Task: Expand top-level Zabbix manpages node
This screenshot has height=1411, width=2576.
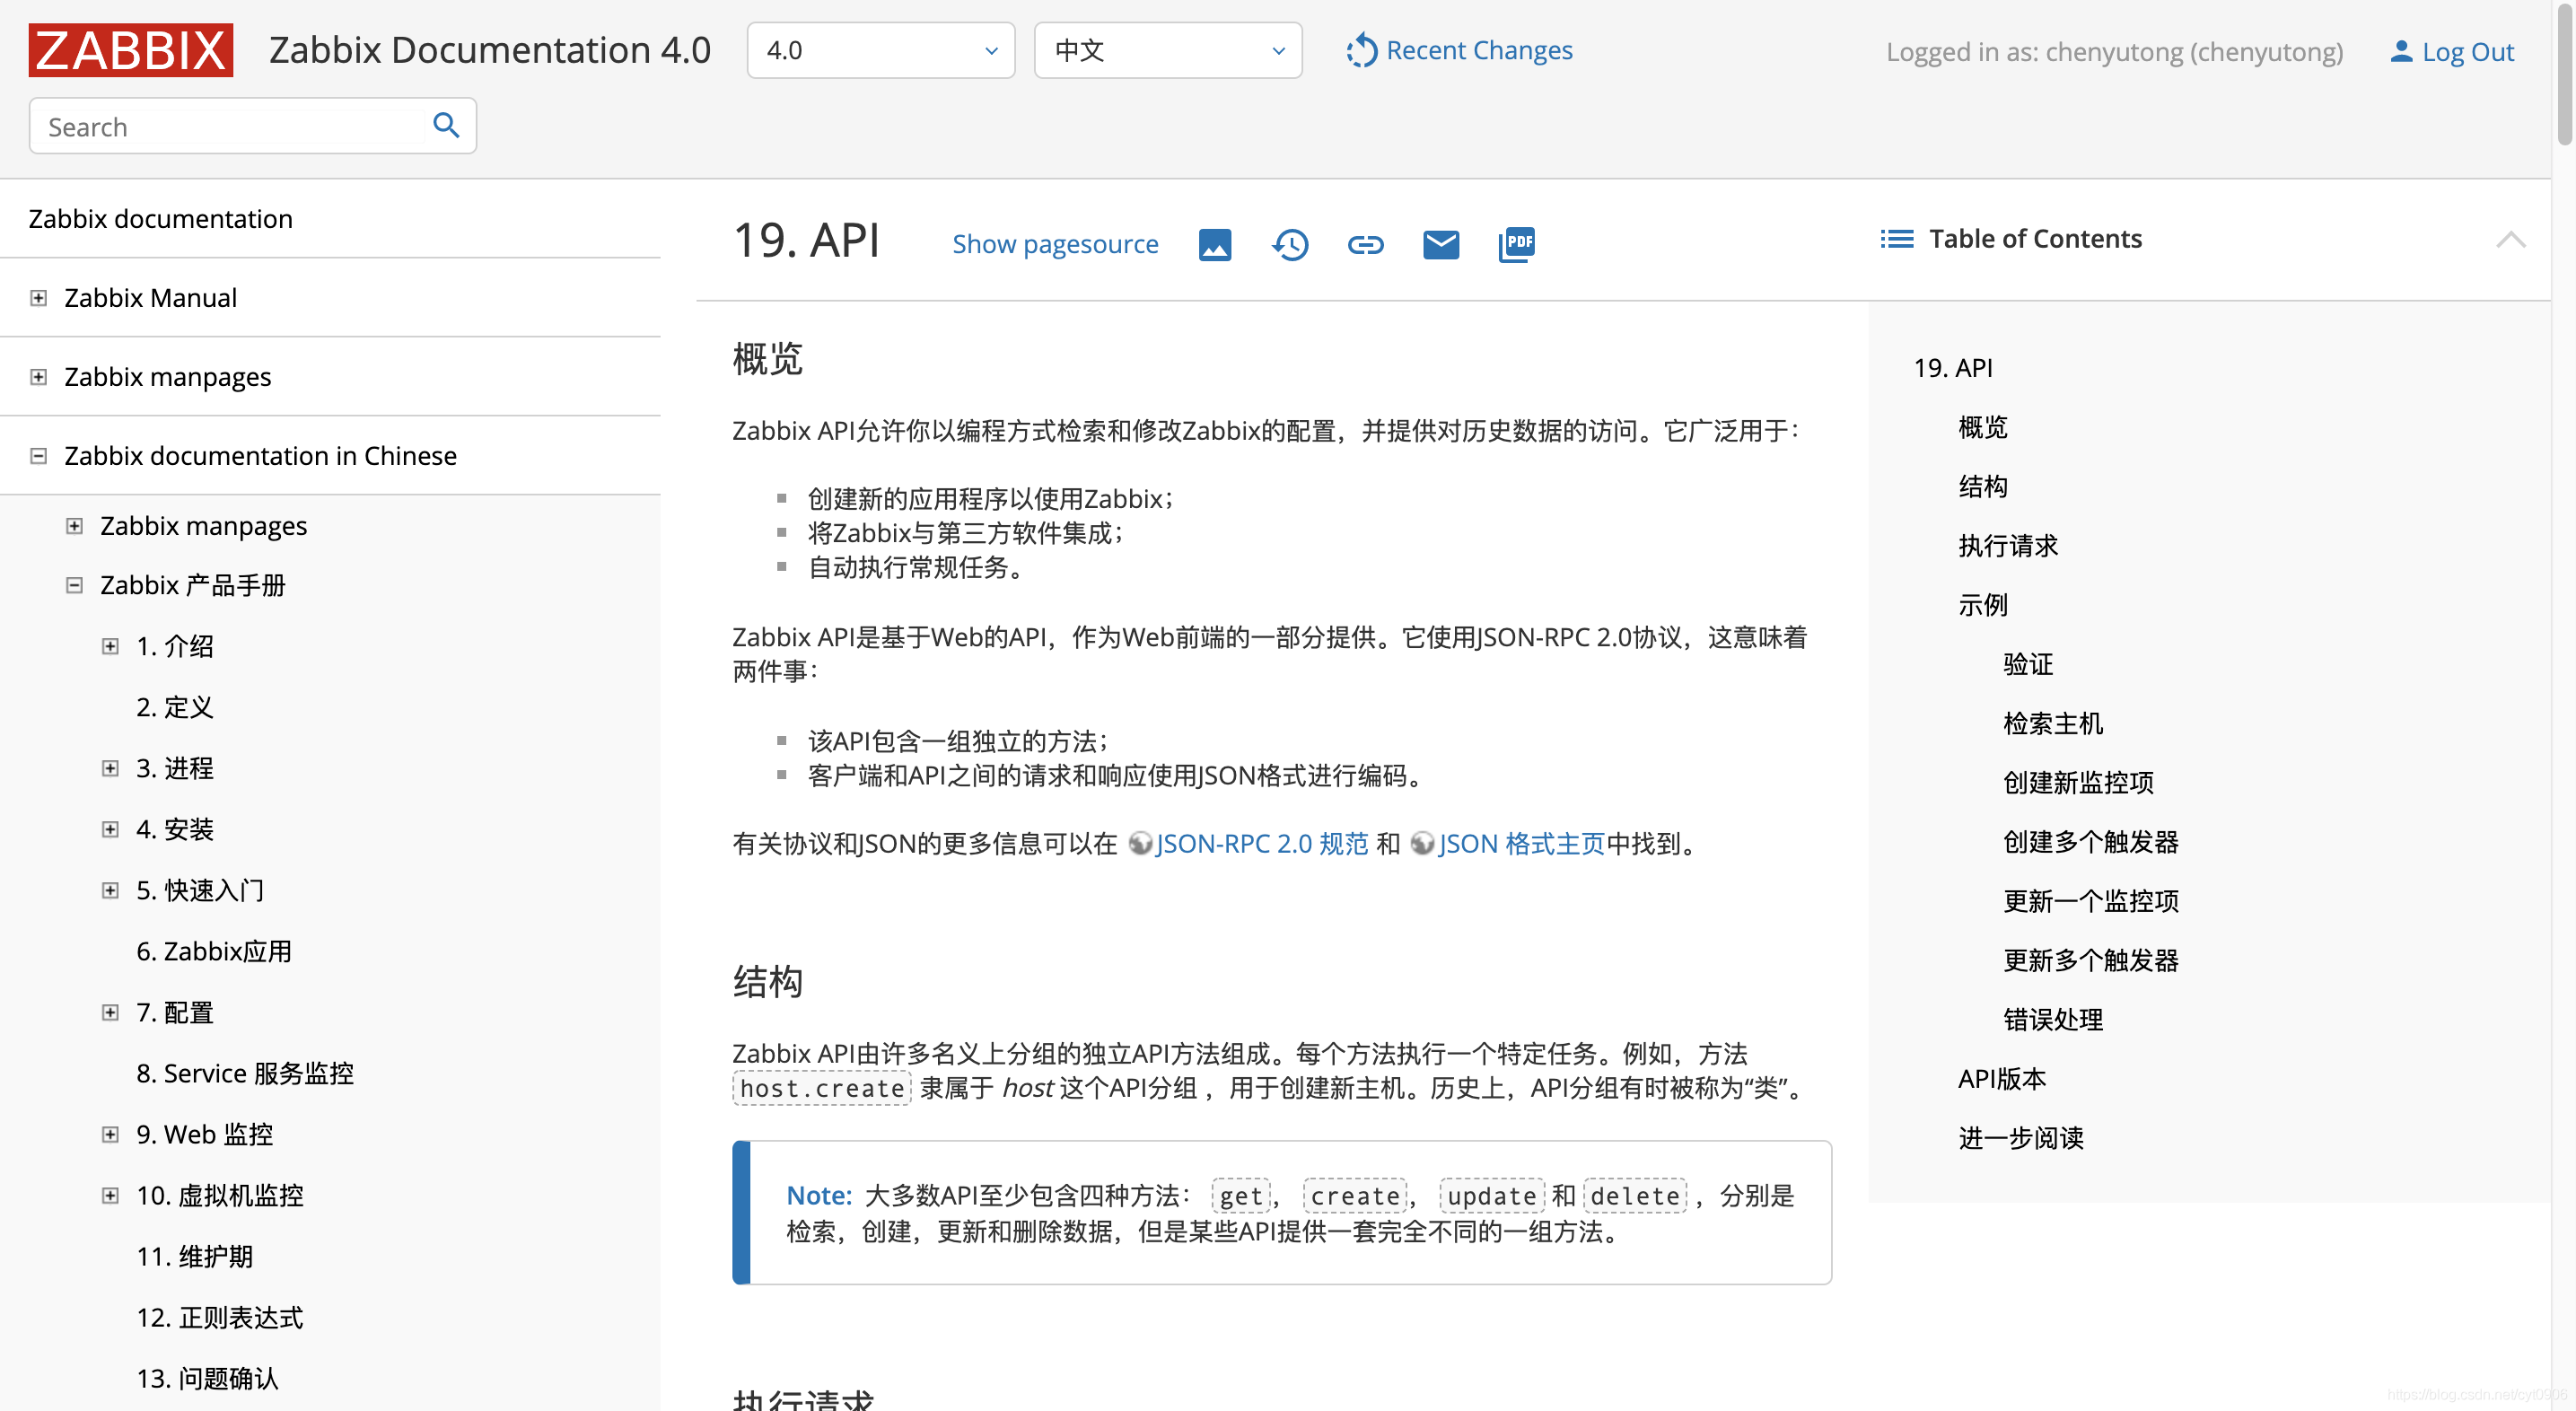Action: [x=38, y=377]
